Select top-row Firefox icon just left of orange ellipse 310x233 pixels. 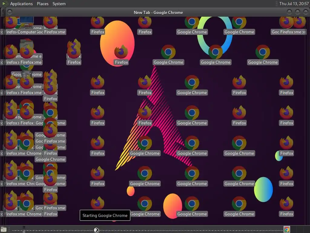pyautogui.click(x=97, y=22)
